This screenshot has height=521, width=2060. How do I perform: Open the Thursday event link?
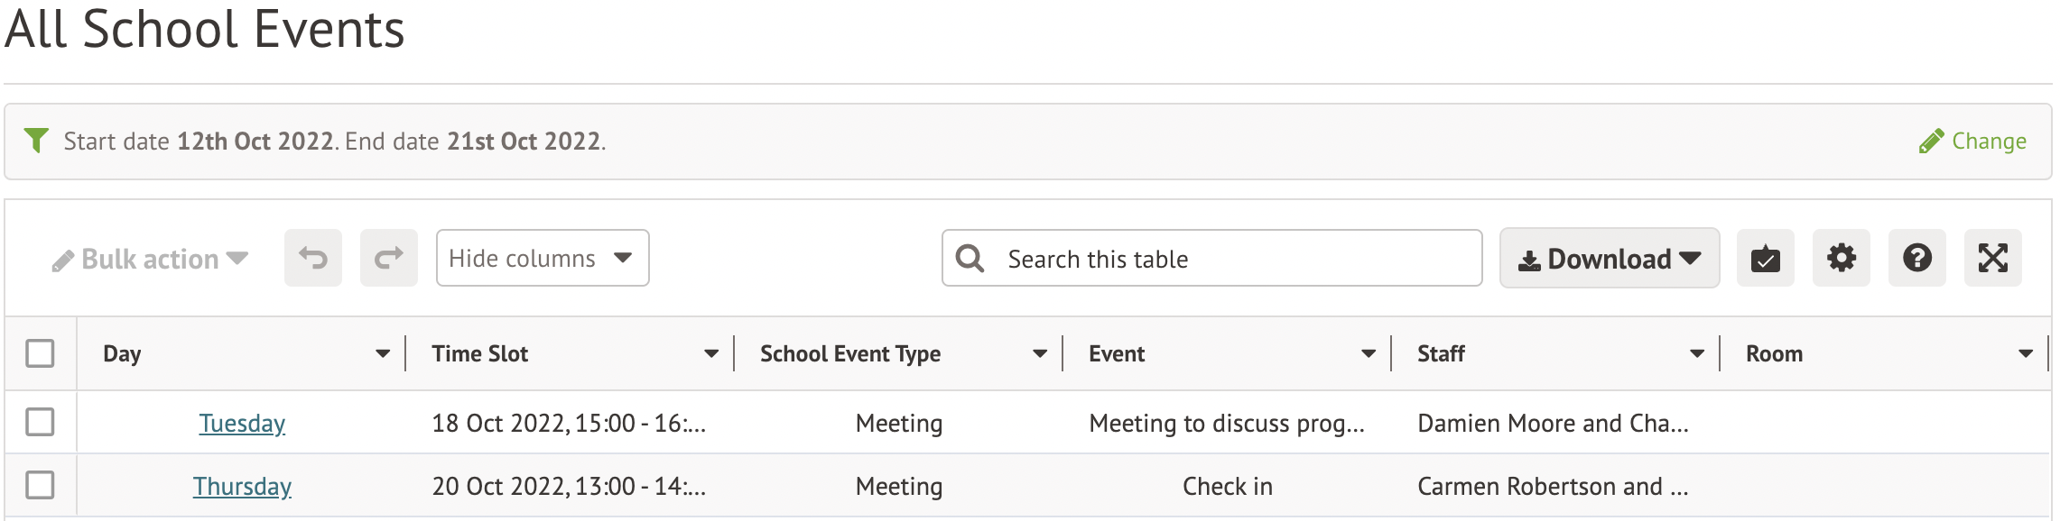click(x=242, y=487)
